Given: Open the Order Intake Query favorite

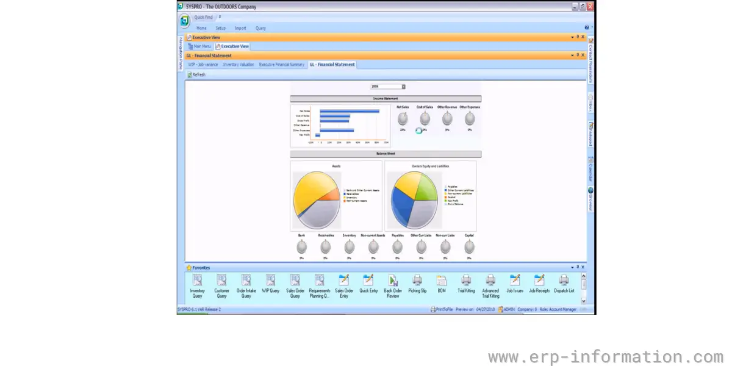Looking at the screenshot, I should click(246, 285).
